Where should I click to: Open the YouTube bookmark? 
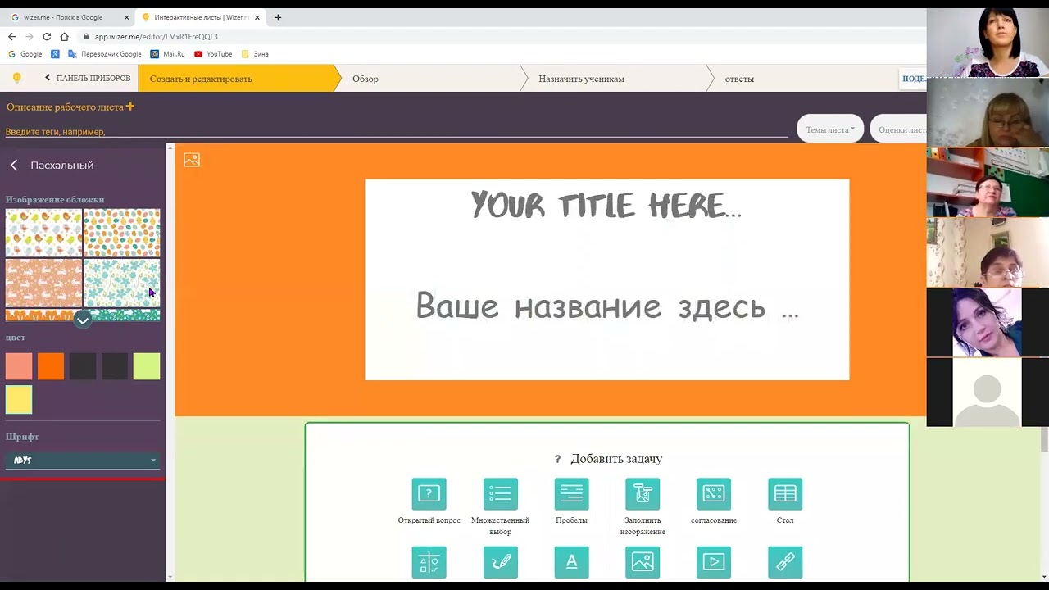(x=213, y=54)
